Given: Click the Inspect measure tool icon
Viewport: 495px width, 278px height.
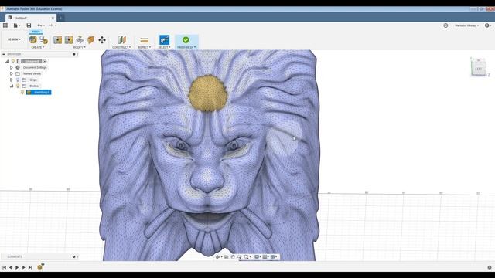Looking at the screenshot, I should [145, 39].
